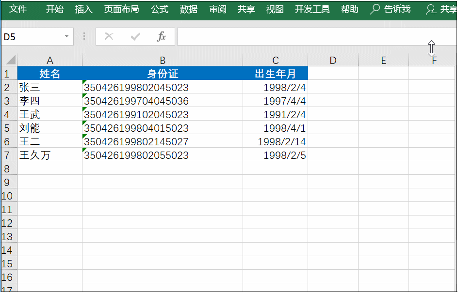Click the 共享 person share icon

pos(431,10)
